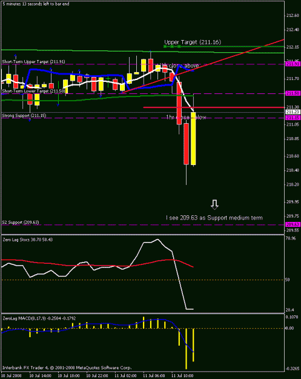Click the magenta 211.15 price tag
301x379 pixels.
(x=293, y=118)
